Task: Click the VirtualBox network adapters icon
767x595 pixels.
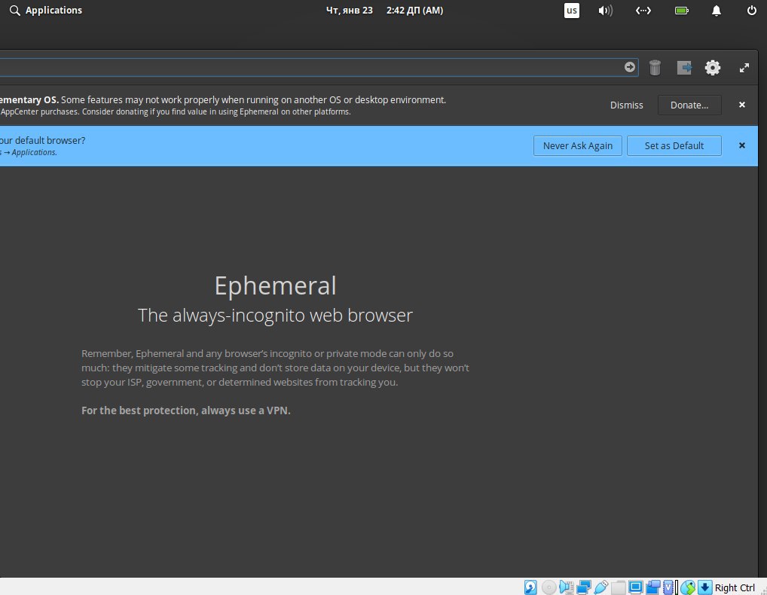Action: (x=583, y=587)
